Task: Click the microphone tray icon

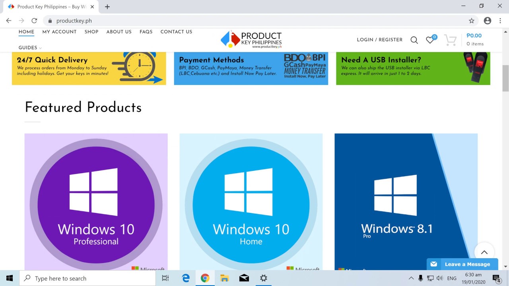Action: pos(420,278)
